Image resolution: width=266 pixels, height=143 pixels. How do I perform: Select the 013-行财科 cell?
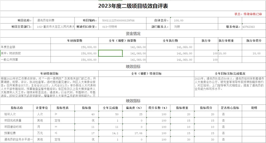[110, 27]
